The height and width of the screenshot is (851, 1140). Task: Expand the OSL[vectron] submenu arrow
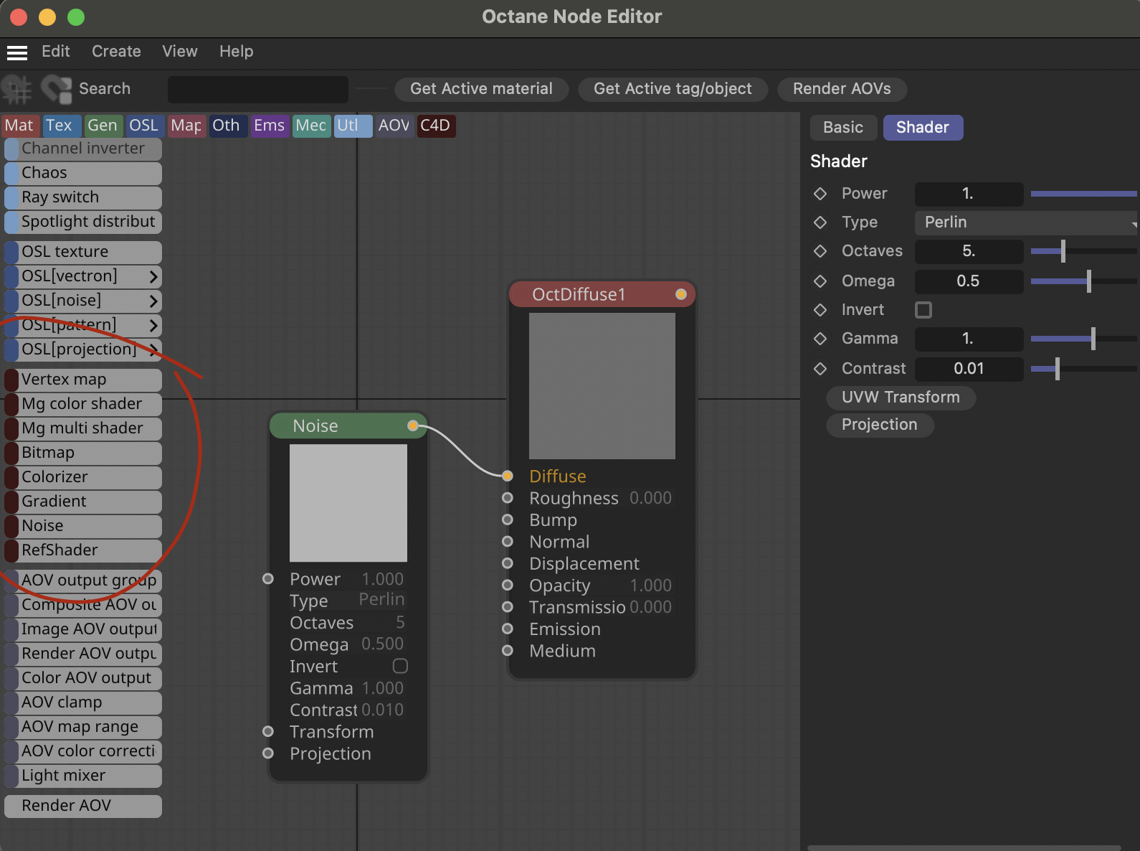tap(153, 276)
